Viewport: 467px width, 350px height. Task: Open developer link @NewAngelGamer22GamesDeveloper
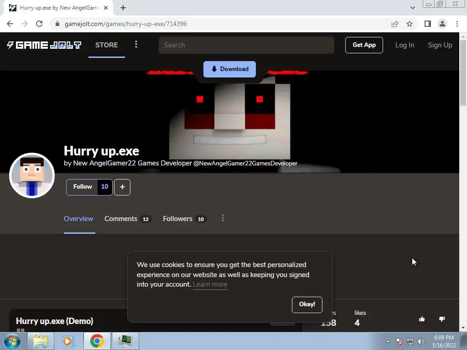tap(245, 164)
